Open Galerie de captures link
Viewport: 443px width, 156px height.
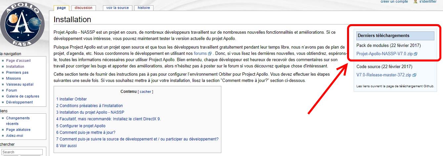(x=22, y=96)
